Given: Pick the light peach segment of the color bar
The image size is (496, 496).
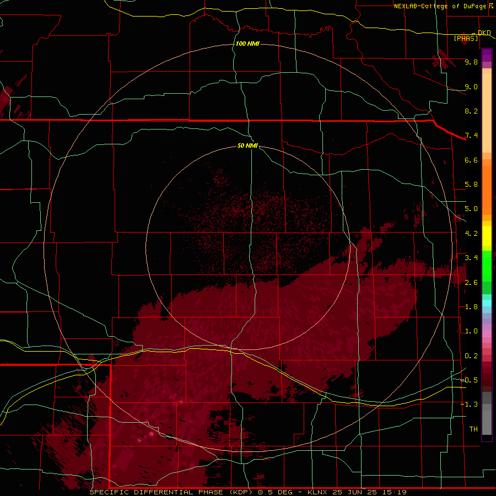Looking at the screenshot, I should click(x=487, y=113).
